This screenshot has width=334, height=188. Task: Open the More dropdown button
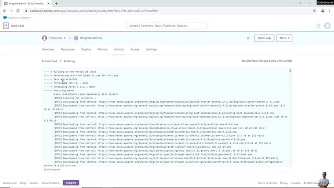pos(284,38)
